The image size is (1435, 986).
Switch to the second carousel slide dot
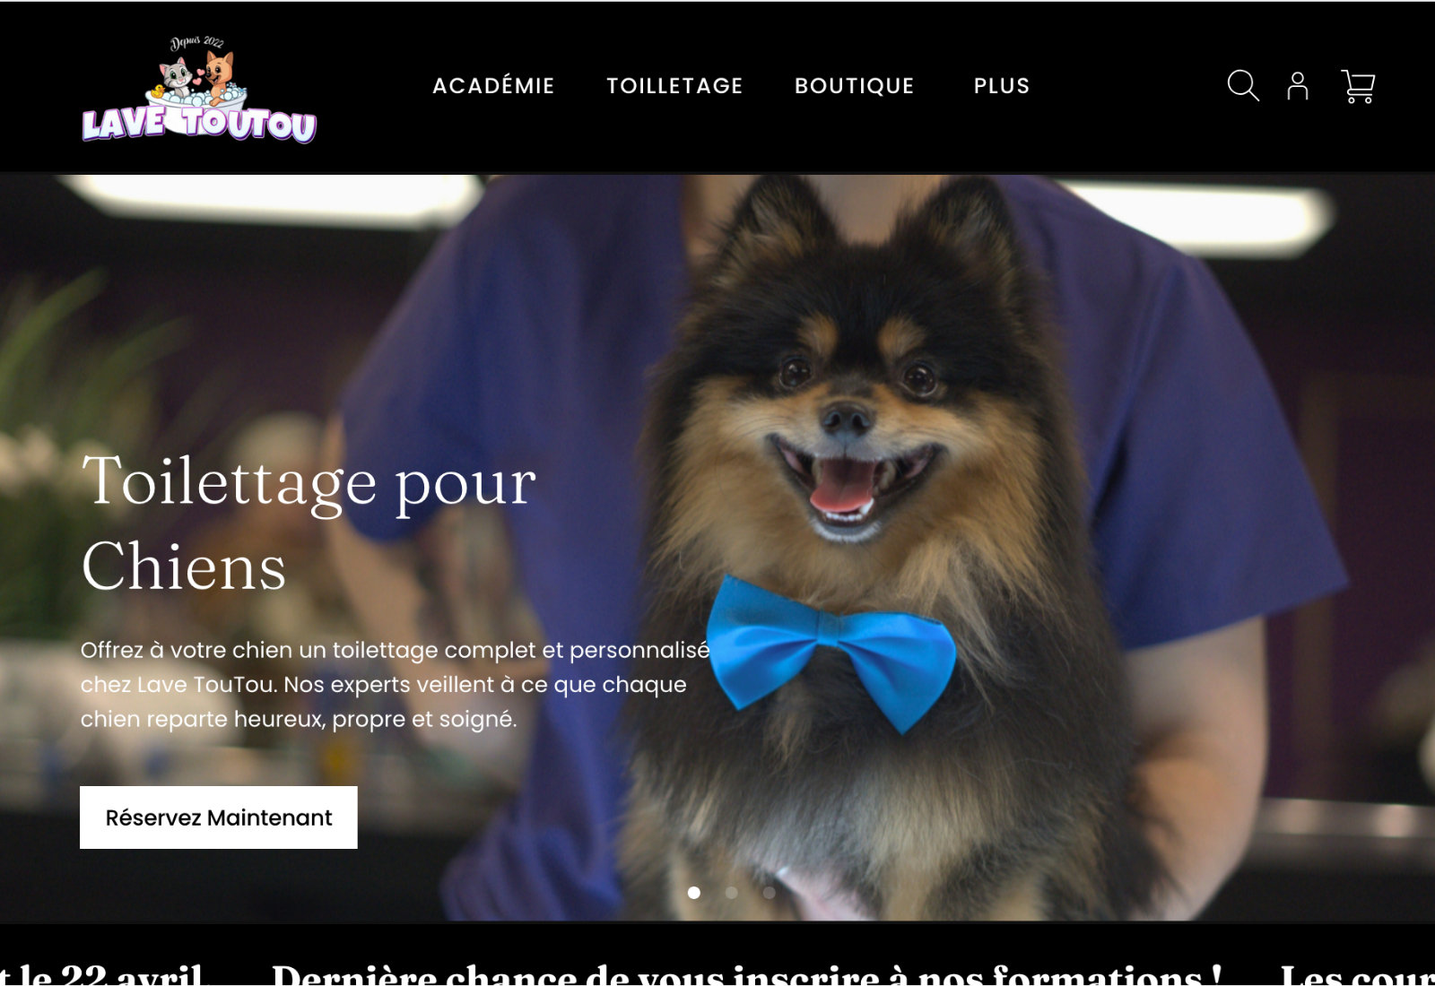click(x=732, y=893)
